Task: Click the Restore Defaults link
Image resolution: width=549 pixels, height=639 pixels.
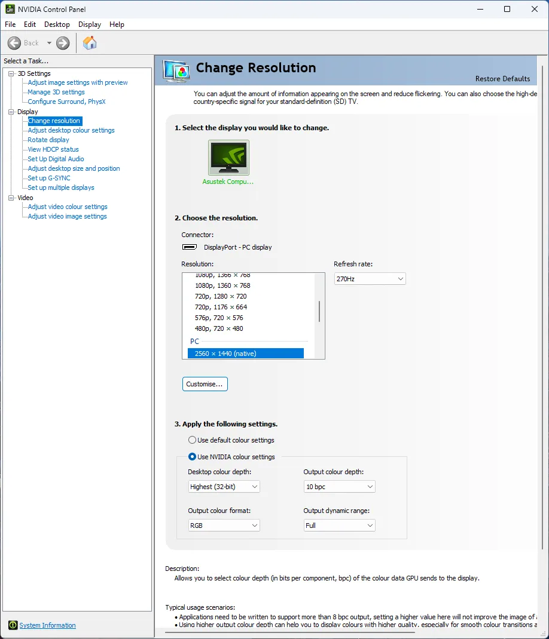Action: [502, 79]
